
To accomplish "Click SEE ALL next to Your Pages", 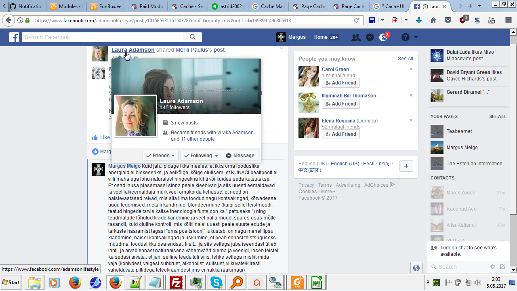I will pos(498,116).
